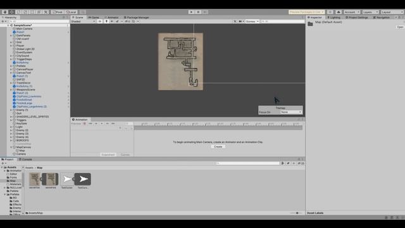Viewport: 405px width, 228px height.
Task: Collapse the SampleScene root
Action: pyautogui.click(x=8, y=25)
